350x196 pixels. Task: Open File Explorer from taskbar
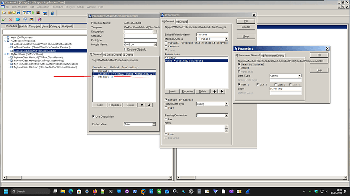63,191
